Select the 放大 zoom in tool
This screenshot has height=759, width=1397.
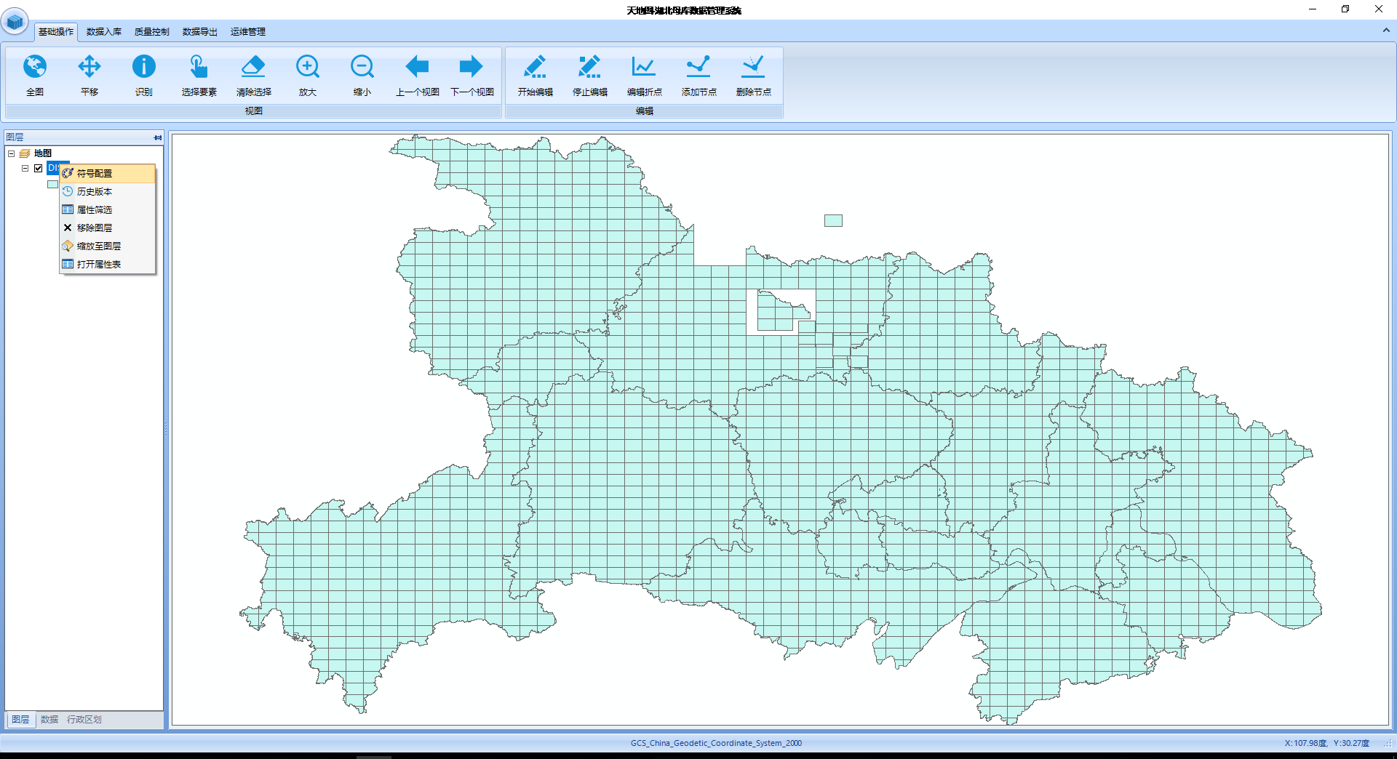click(308, 67)
